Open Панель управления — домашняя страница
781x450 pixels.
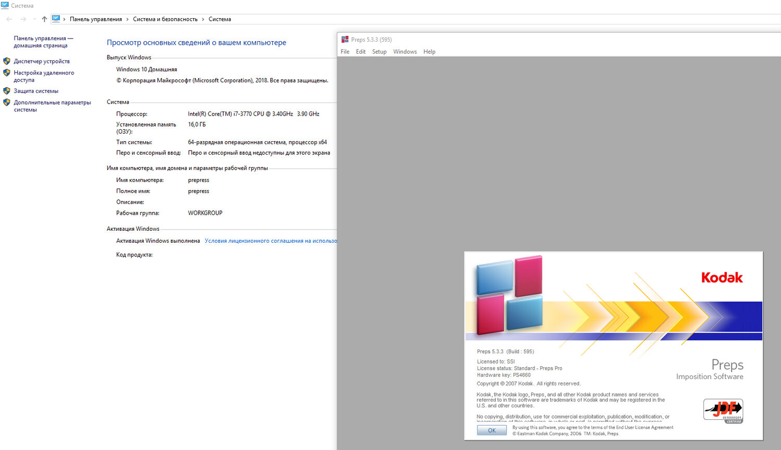[x=43, y=42]
